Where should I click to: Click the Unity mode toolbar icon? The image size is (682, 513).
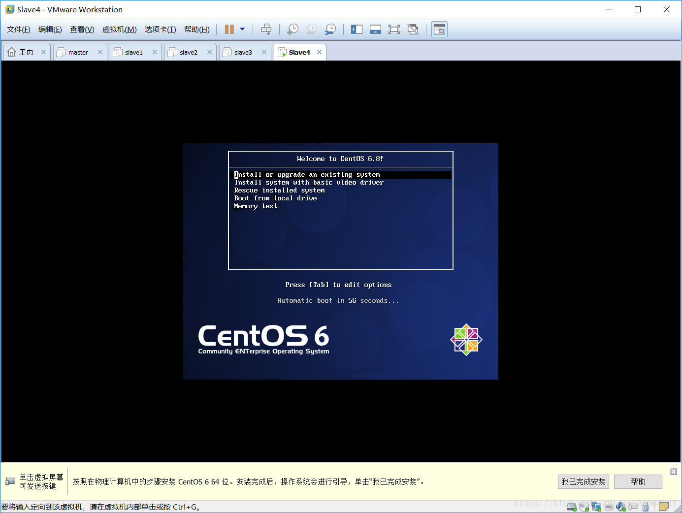click(413, 30)
